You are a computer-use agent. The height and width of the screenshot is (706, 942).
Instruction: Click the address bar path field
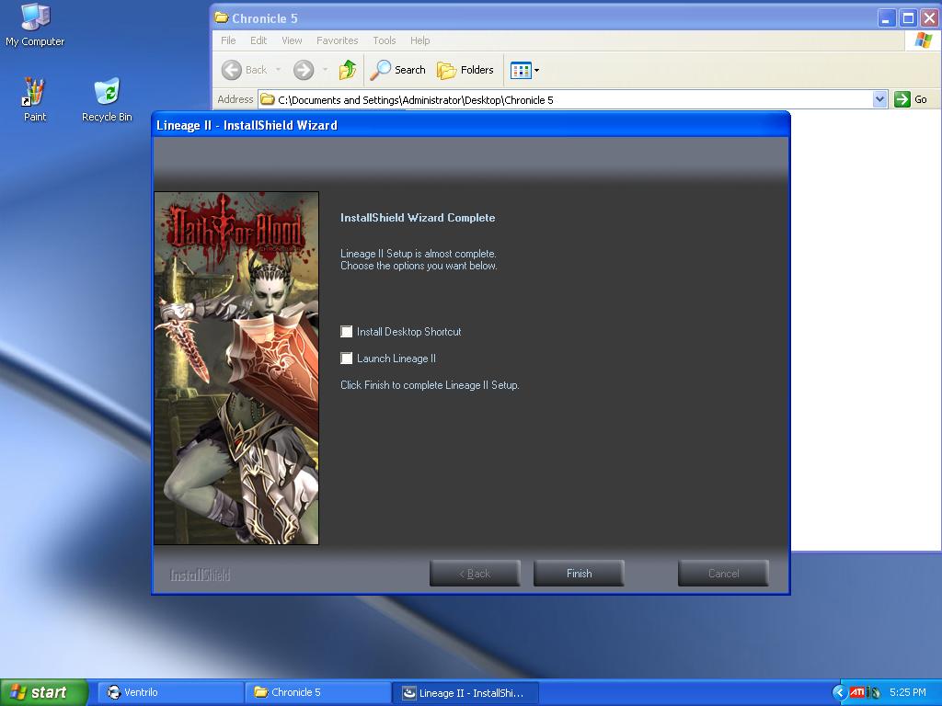[x=570, y=99]
